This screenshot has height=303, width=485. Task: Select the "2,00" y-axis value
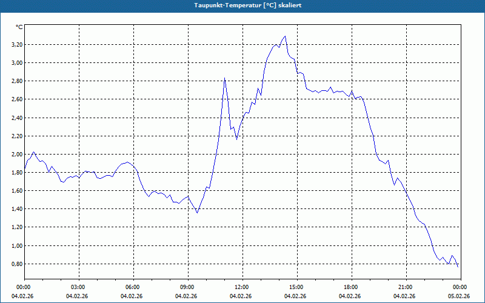click(x=18, y=155)
